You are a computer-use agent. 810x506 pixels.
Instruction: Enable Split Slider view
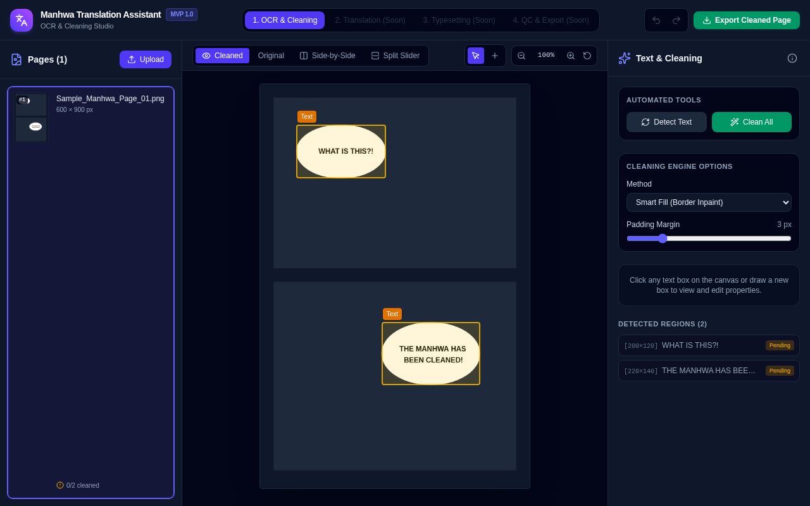pyautogui.click(x=395, y=56)
